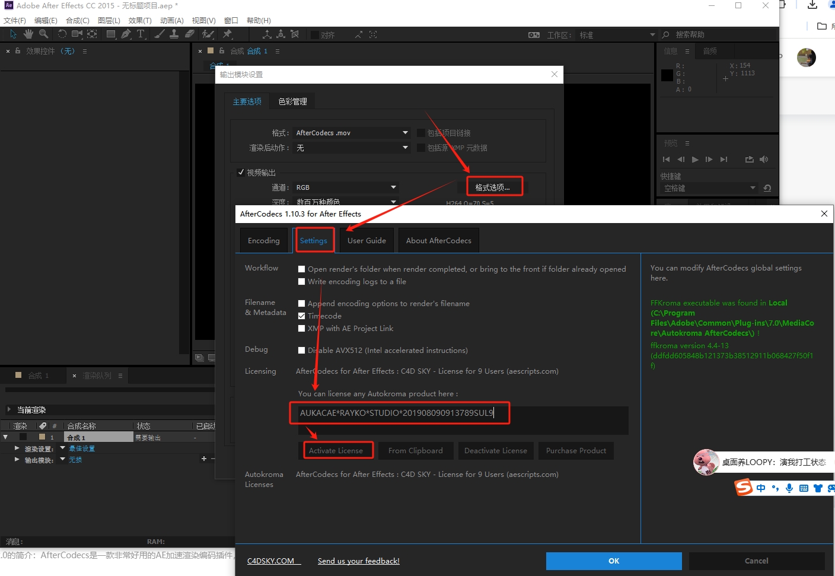Open the 空格键 shortcut dropdown

coord(707,188)
